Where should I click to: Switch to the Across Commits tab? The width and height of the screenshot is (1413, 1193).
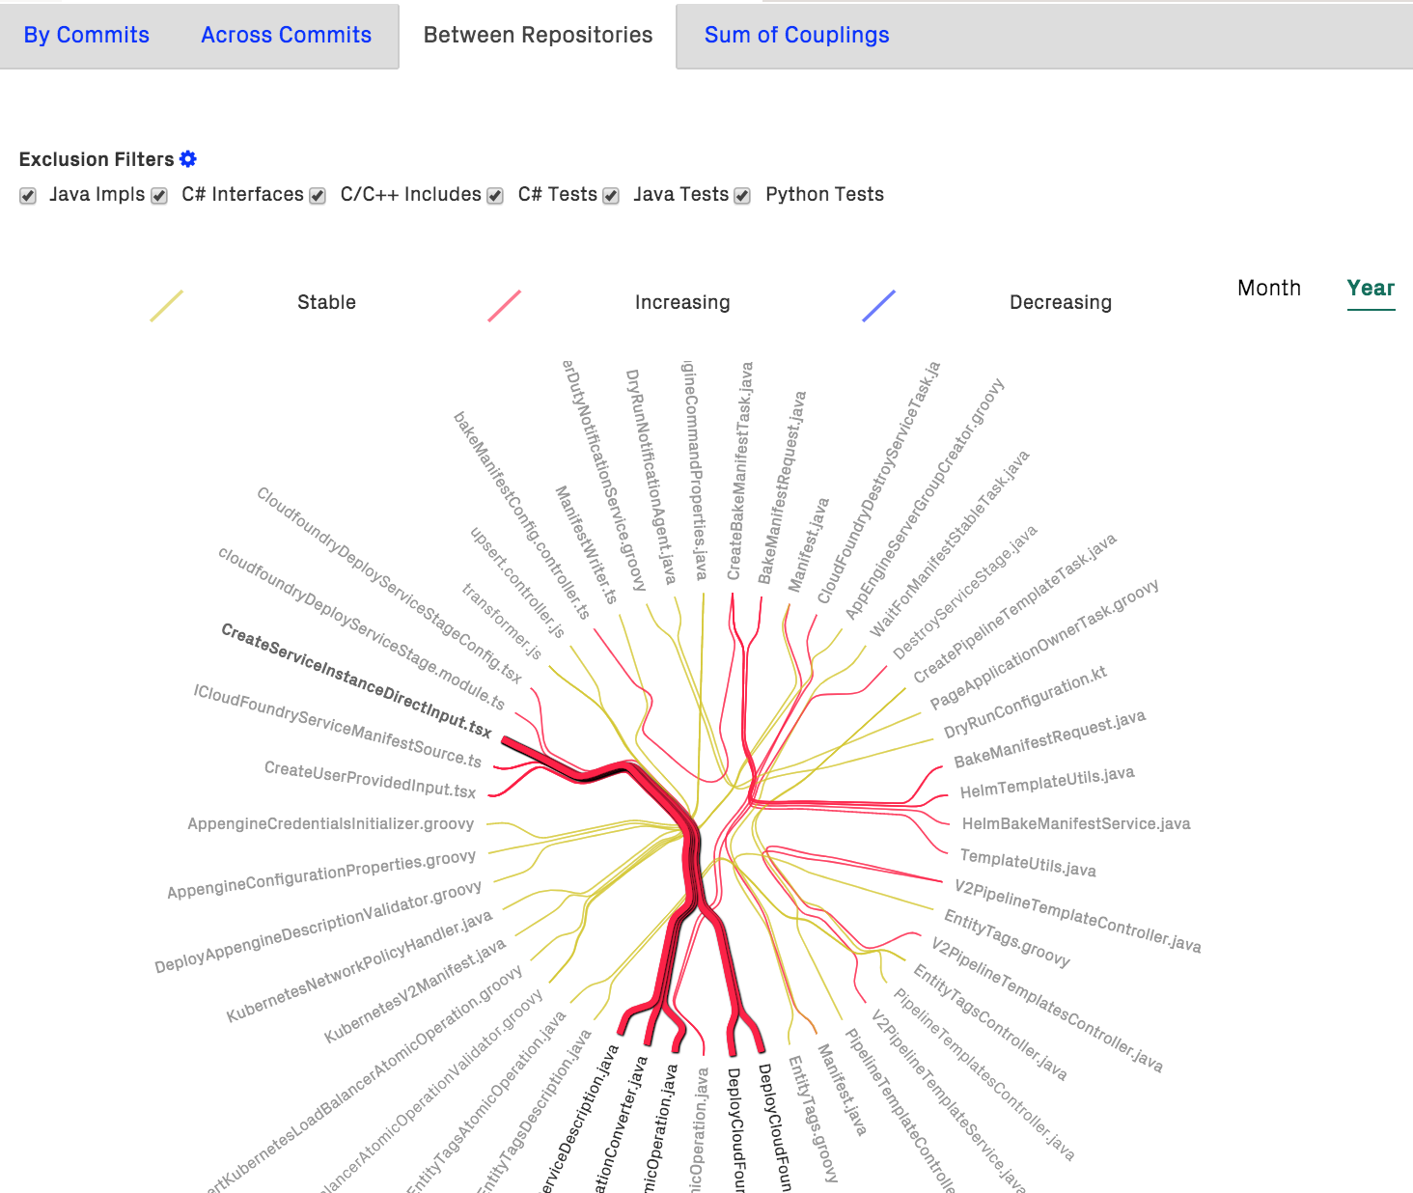tap(287, 35)
